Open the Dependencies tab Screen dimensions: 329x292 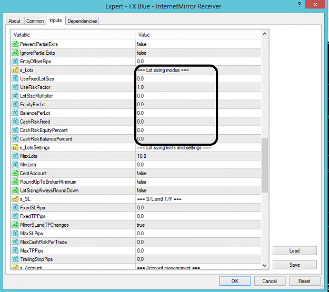click(x=82, y=21)
